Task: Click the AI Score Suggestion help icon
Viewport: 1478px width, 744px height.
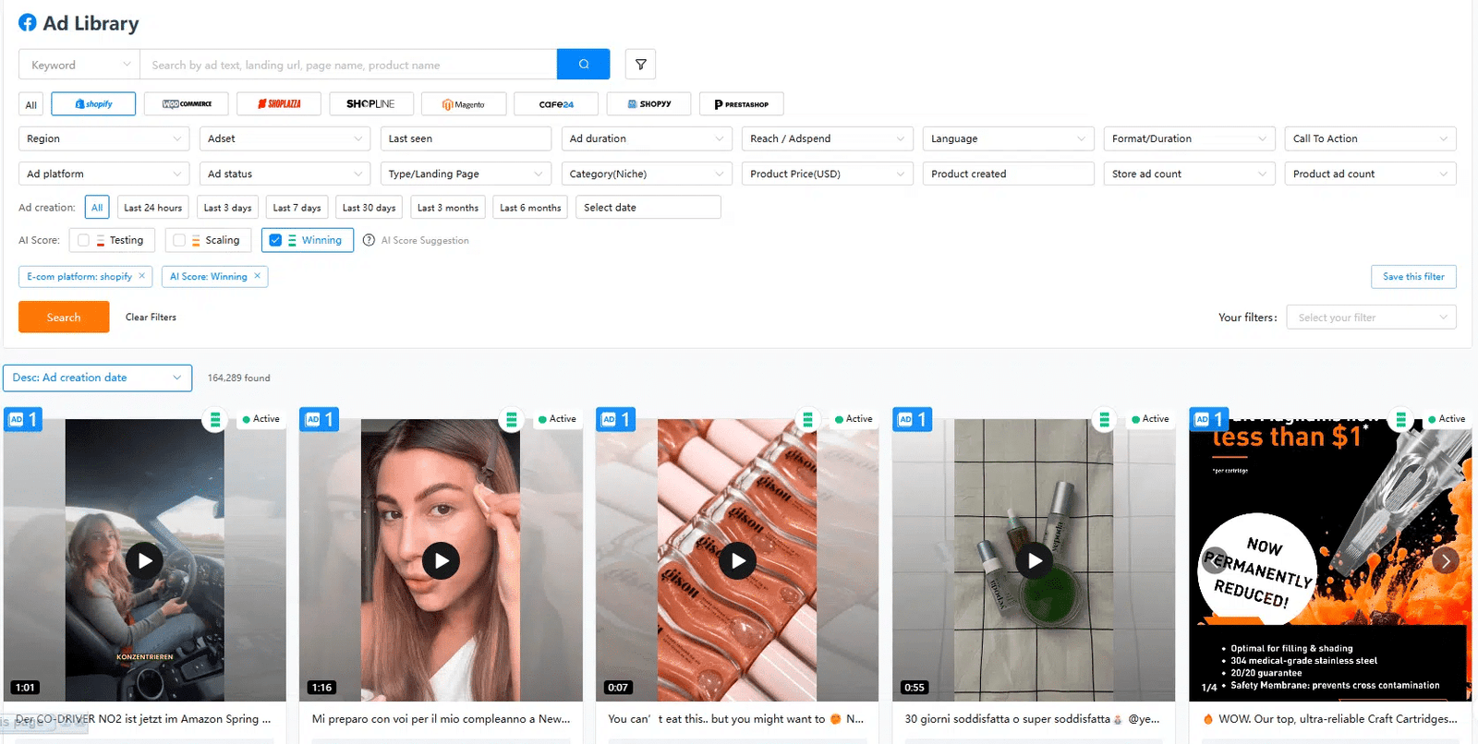Action: click(x=369, y=240)
